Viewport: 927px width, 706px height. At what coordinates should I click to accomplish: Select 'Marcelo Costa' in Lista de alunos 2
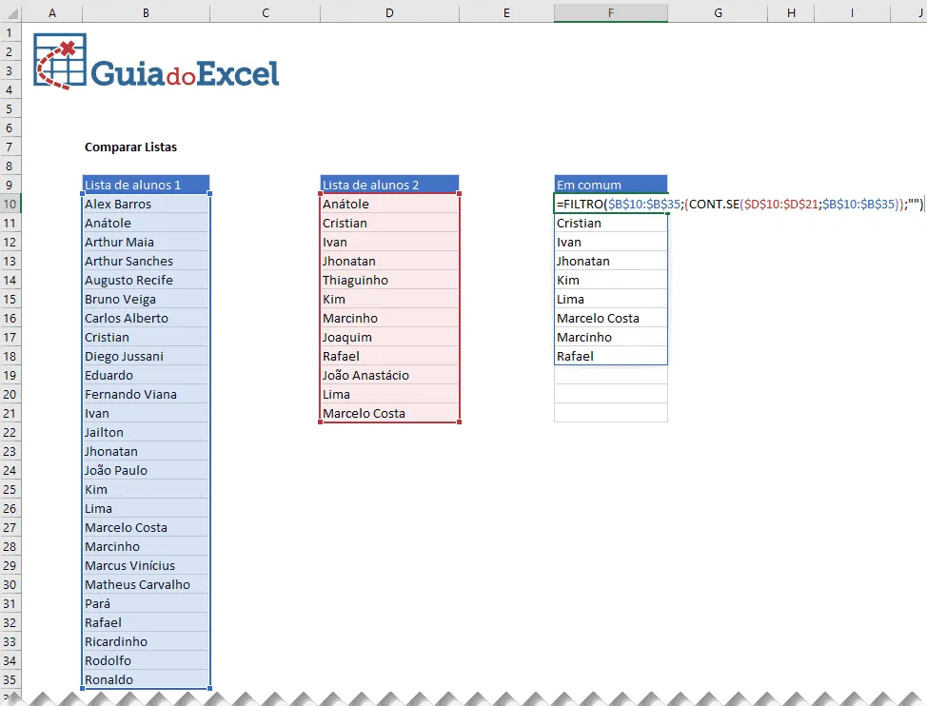pyautogui.click(x=389, y=414)
